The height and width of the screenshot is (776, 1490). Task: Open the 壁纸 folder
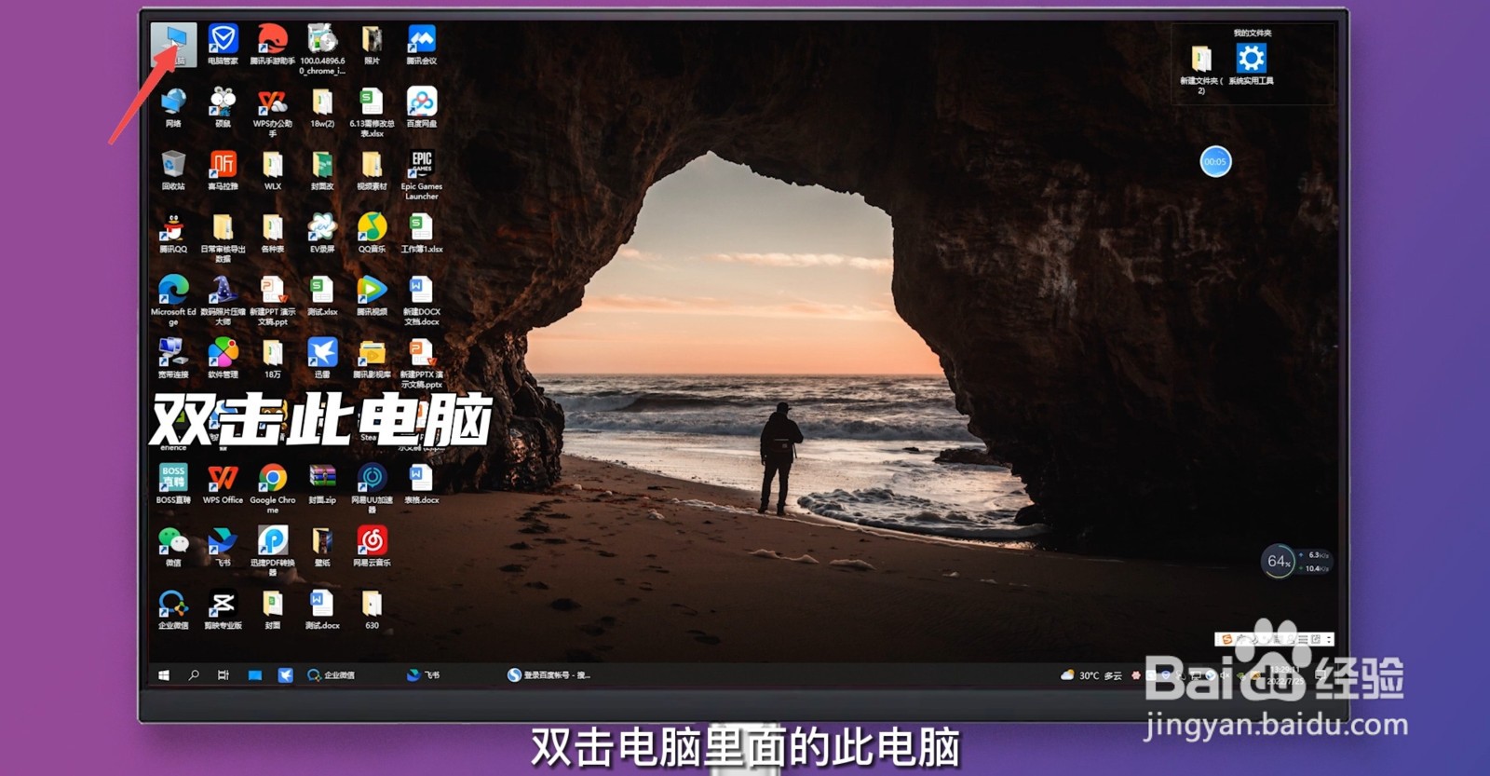coord(322,546)
